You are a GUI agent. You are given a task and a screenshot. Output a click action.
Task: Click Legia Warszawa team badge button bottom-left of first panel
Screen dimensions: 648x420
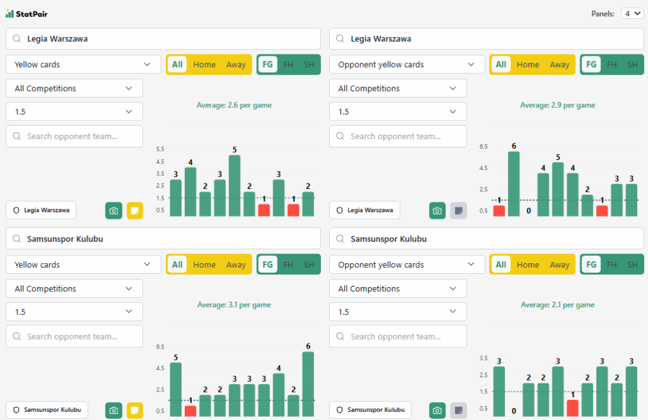point(41,210)
